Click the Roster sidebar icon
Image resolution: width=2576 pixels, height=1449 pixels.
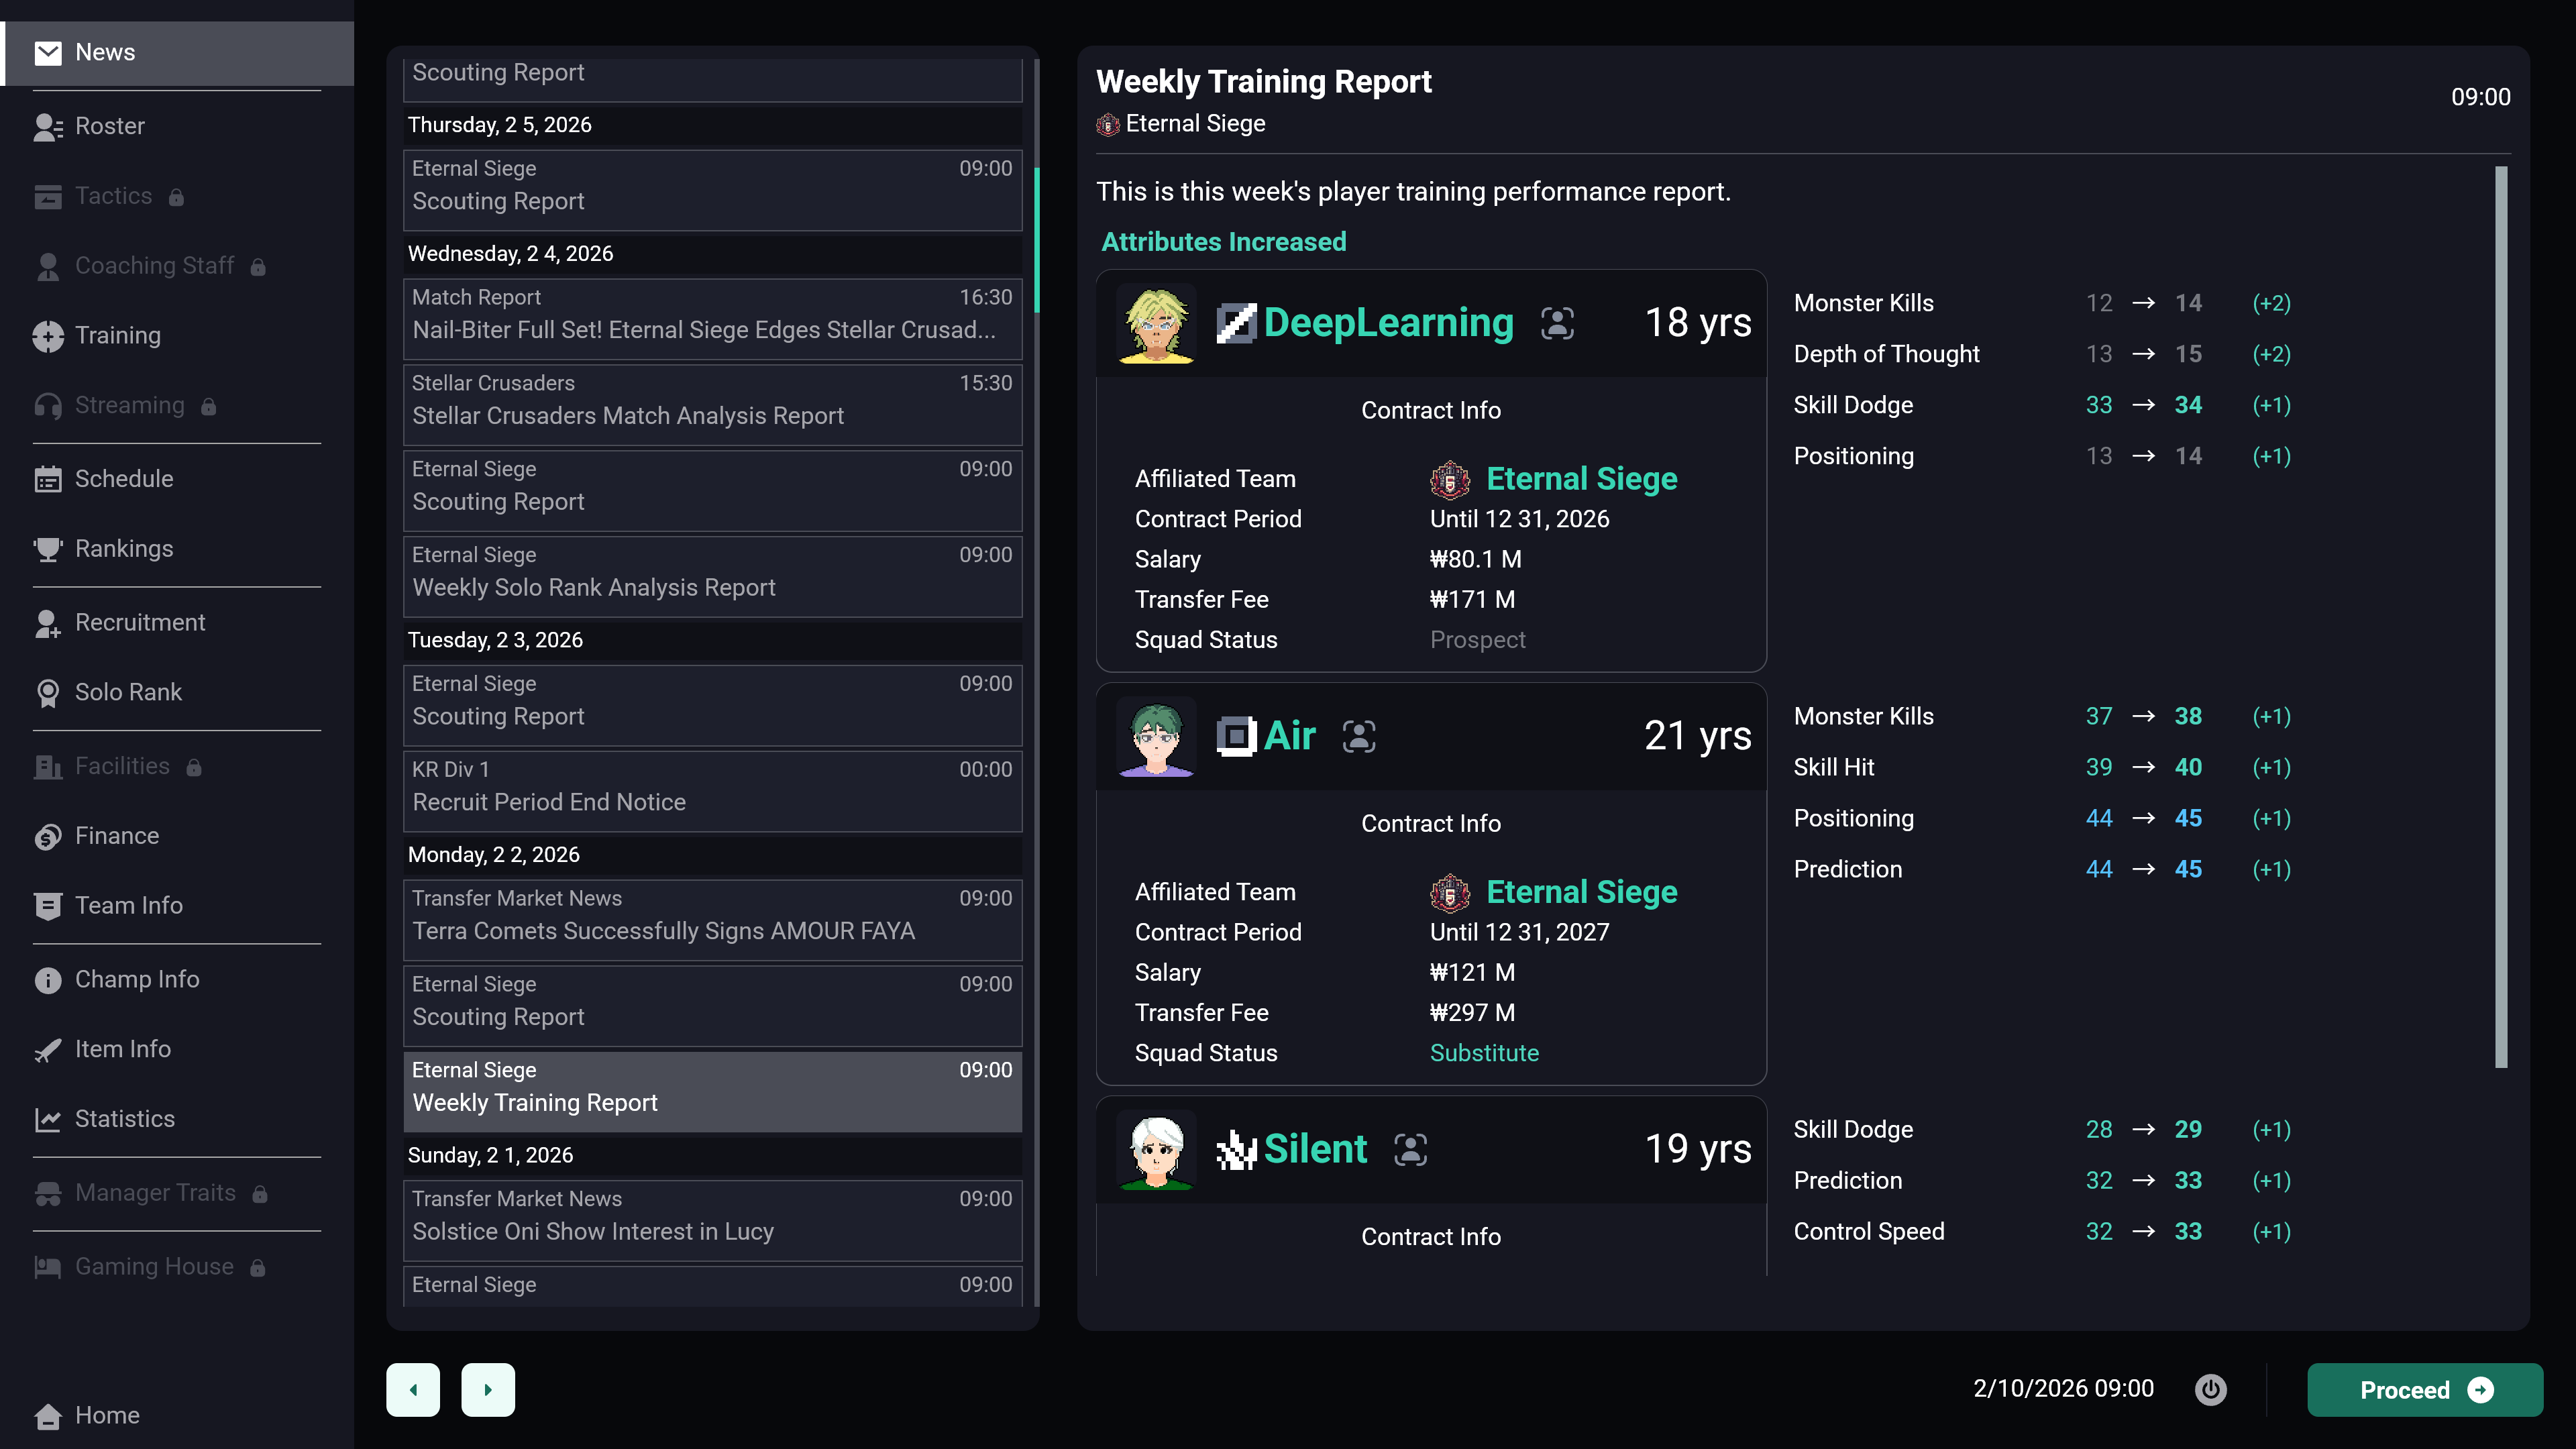[x=48, y=126]
